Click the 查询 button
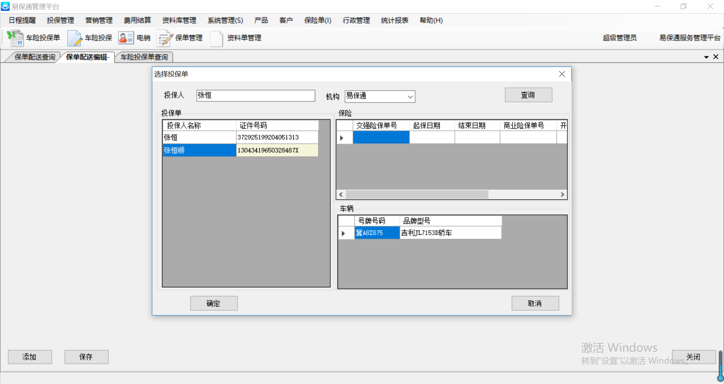This screenshot has height=384, width=724. 528,95
